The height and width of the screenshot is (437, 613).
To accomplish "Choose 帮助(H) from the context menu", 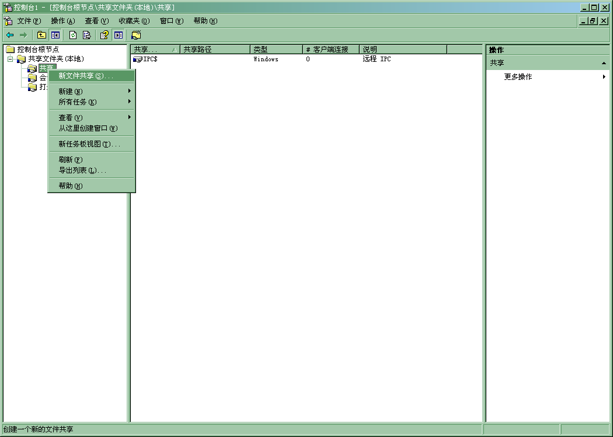I will [x=92, y=186].
